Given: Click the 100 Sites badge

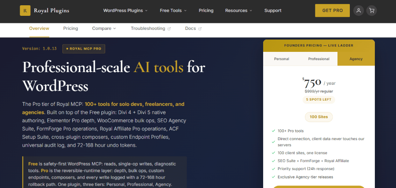Looking at the screenshot, I should pyautogui.click(x=319, y=117).
